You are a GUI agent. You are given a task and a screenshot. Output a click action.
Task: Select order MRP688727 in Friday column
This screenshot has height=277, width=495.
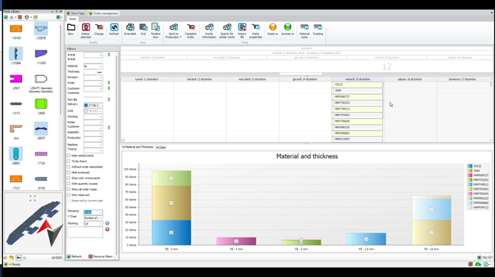[x=358, y=96]
